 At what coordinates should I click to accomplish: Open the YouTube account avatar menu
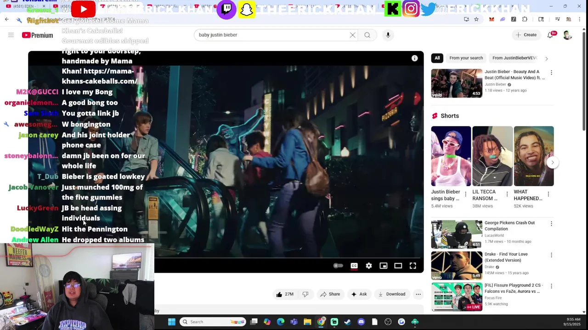[x=567, y=35]
